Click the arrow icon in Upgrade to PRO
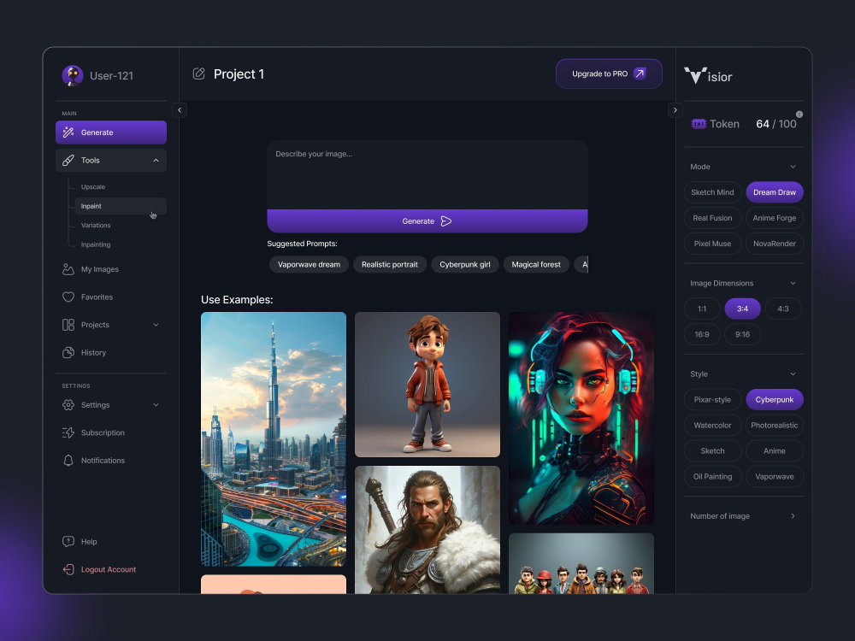 pos(640,74)
